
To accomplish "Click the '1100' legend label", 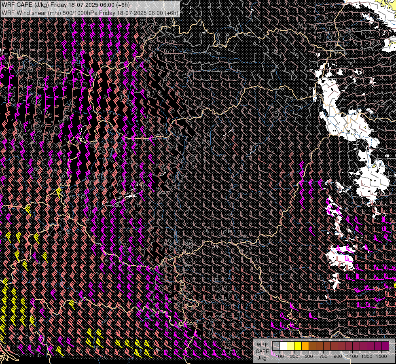I will tap(352, 356).
